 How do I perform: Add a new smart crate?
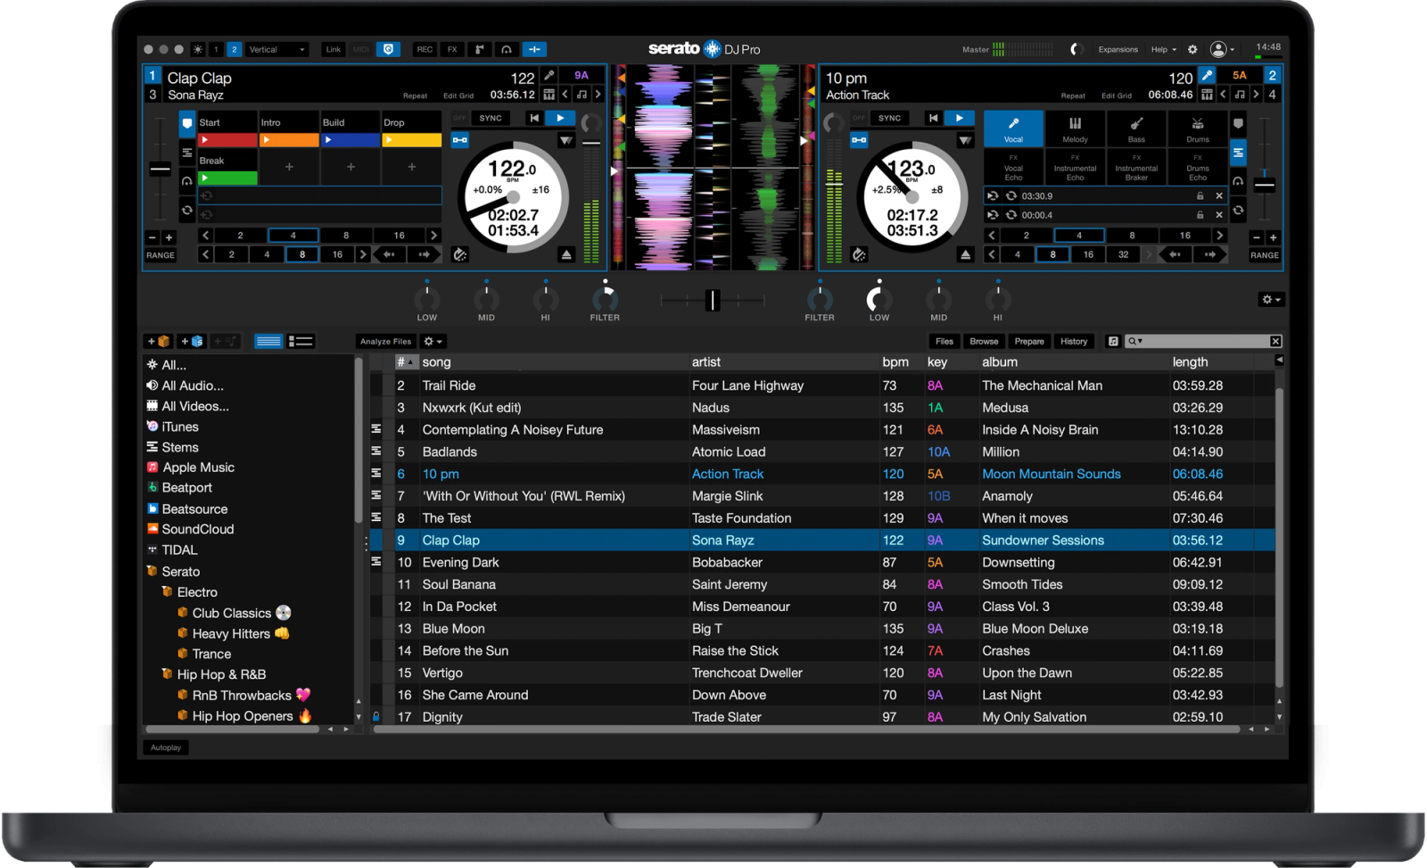[x=192, y=341]
